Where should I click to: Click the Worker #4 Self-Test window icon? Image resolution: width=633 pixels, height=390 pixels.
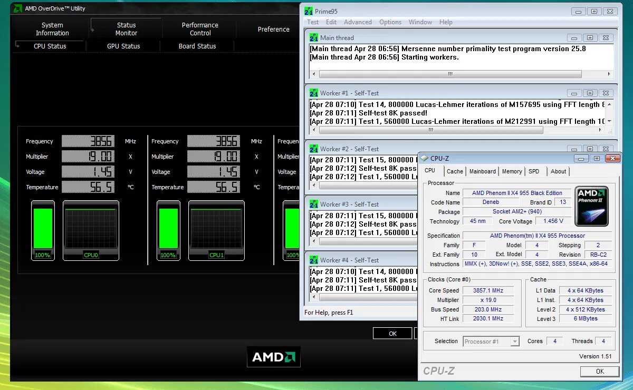(314, 260)
